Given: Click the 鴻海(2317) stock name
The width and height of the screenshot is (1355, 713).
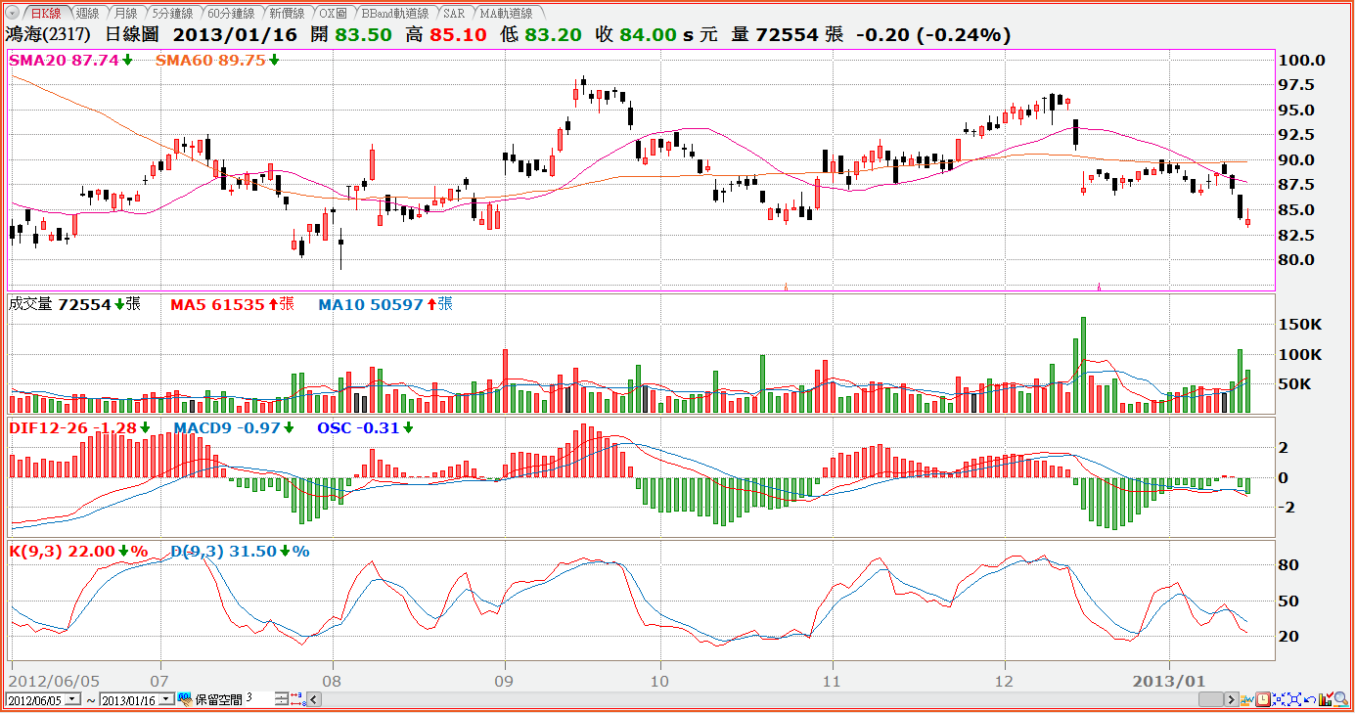Looking at the screenshot, I should (48, 34).
